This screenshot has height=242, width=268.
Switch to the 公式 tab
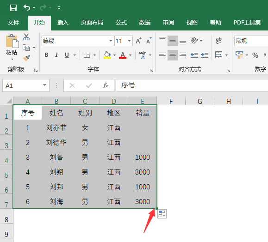pos(121,23)
